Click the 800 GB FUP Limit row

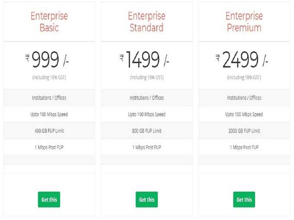click(x=147, y=131)
